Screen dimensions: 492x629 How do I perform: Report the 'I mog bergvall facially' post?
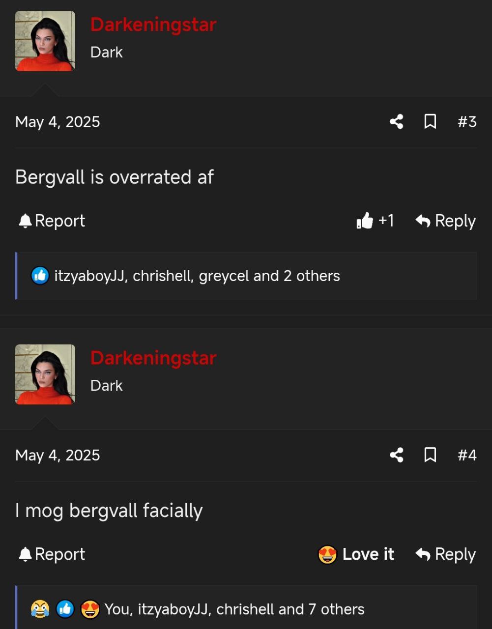(x=52, y=554)
